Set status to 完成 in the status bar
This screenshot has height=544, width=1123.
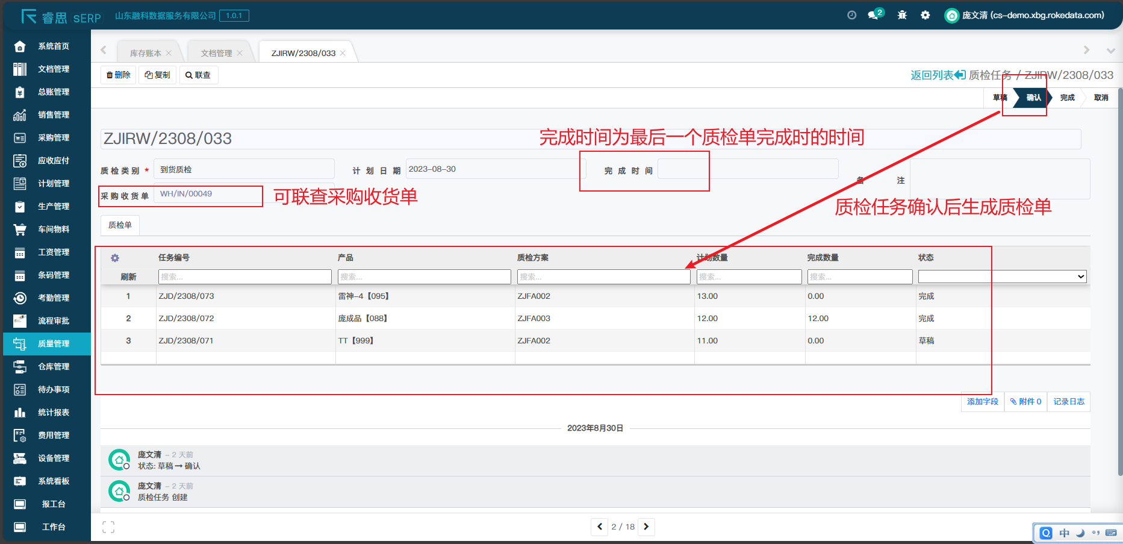pos(1067,98)
